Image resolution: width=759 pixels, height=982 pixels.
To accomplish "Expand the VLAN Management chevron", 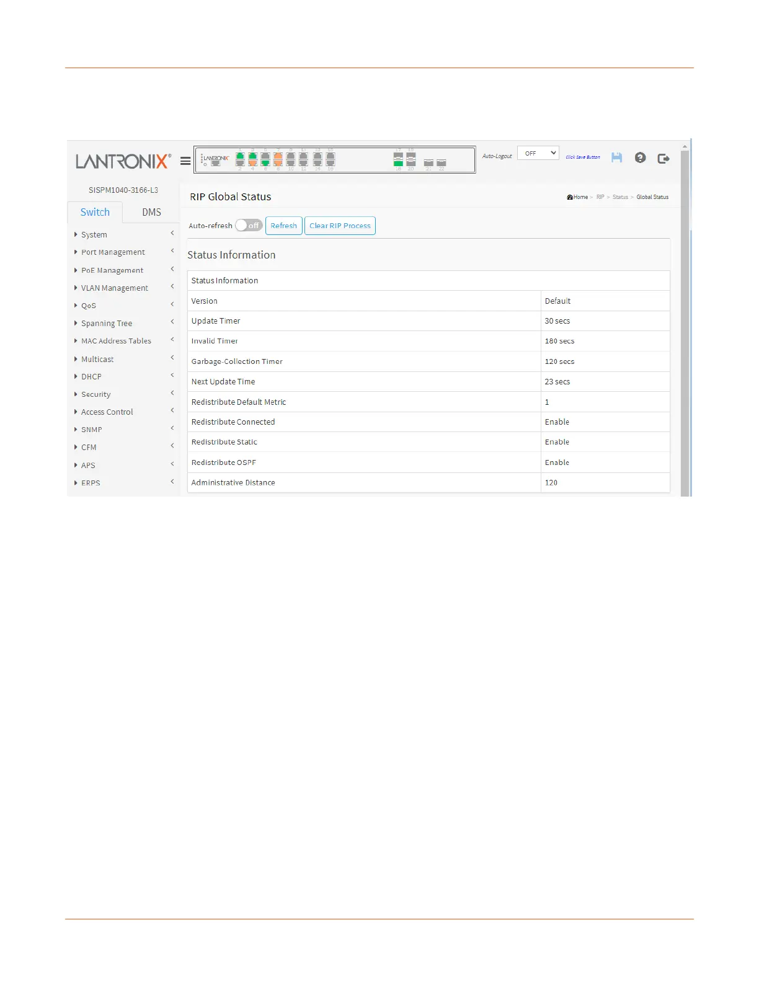I will 172,286.
